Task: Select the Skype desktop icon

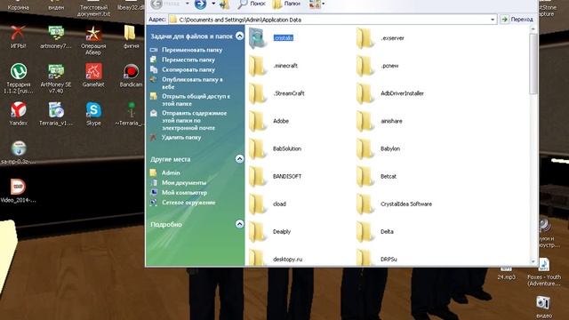Action: (x=93, y=114)
